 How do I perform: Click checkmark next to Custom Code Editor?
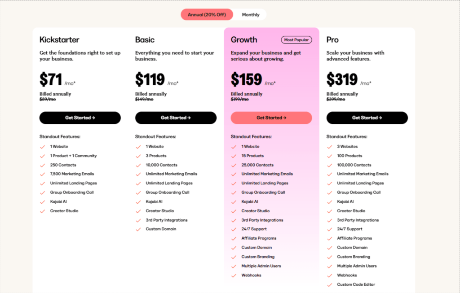coord(329,285)
